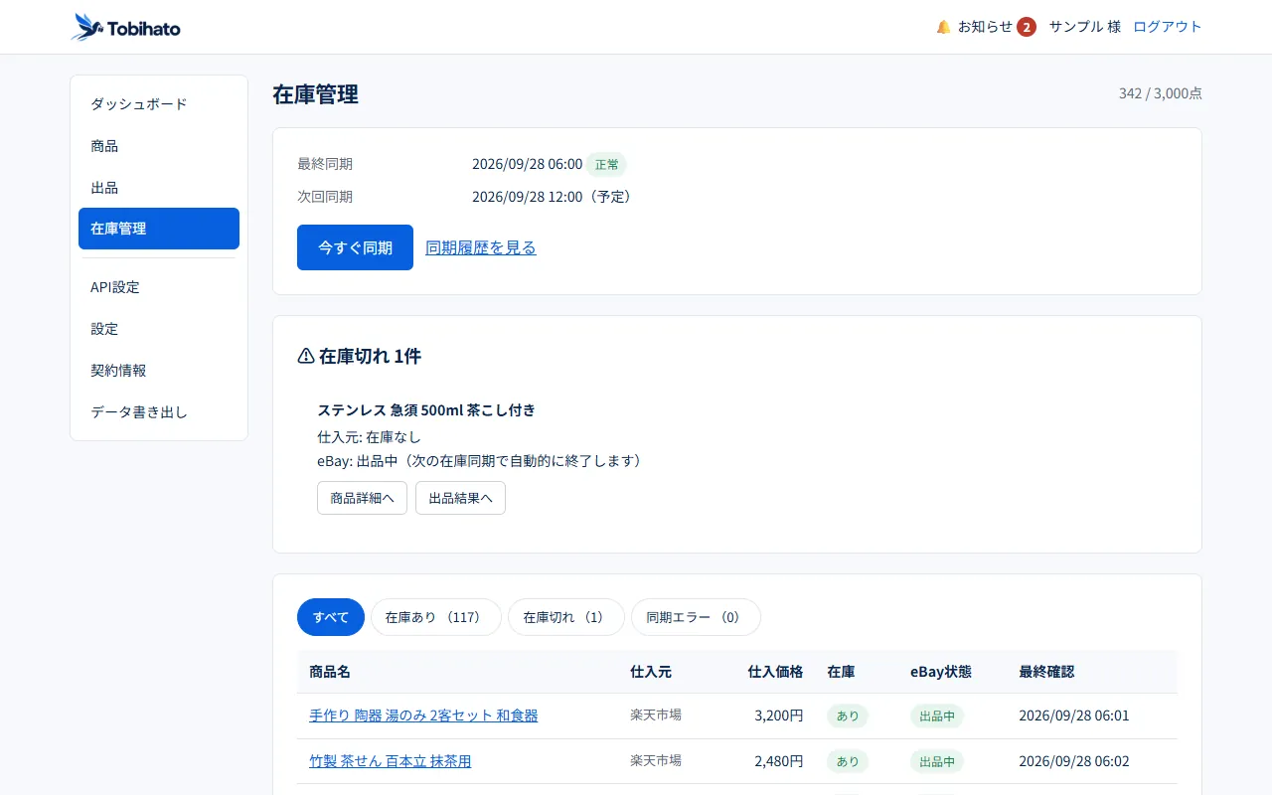Image resolution: width=1272 pixels, height=795 pixels.
Task: Open 手作り 陶器 湯のみ 2客セット product link
Action: click(423, 715)
